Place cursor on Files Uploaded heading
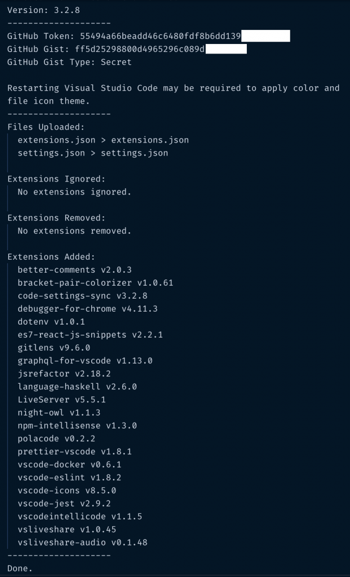Image resolution: width=350 pixels, height=577 pixels. [x=46, y=127]
